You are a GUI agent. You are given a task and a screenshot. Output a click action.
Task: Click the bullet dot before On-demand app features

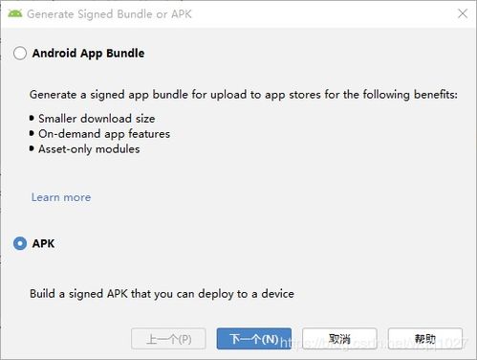[32, 133]
